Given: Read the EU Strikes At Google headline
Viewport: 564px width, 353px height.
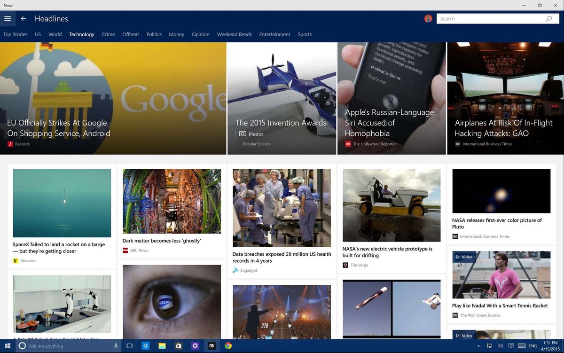Looking at the screenshot, I should (58, 128).
